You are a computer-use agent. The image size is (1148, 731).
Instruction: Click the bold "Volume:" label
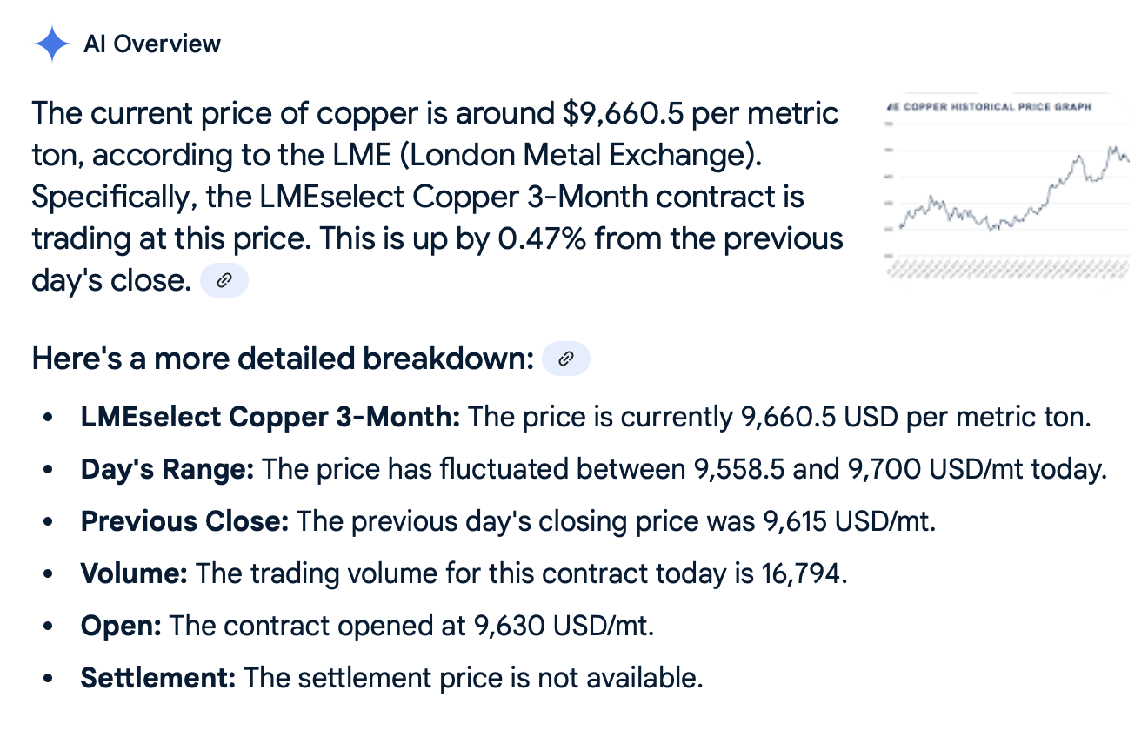pos(134,574)
